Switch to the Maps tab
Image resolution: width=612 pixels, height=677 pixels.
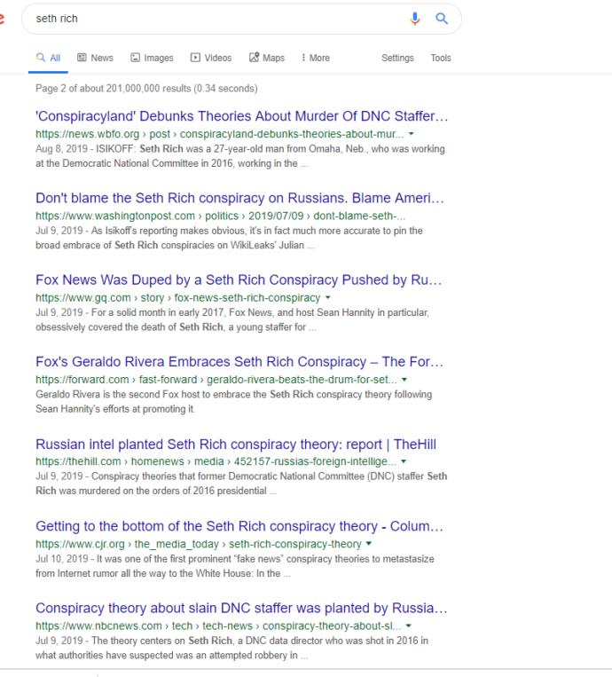click(267, 58)
